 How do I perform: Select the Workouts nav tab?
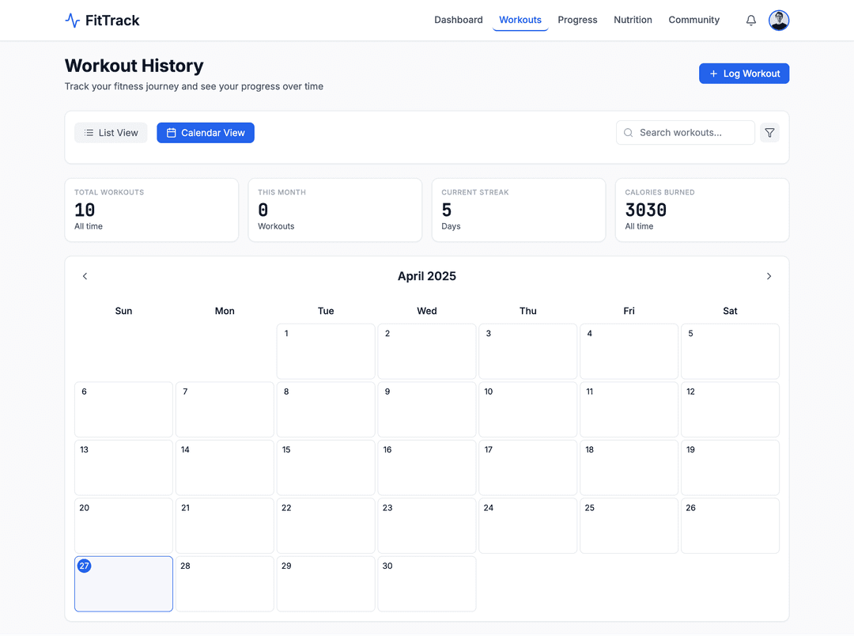[520, 20]
